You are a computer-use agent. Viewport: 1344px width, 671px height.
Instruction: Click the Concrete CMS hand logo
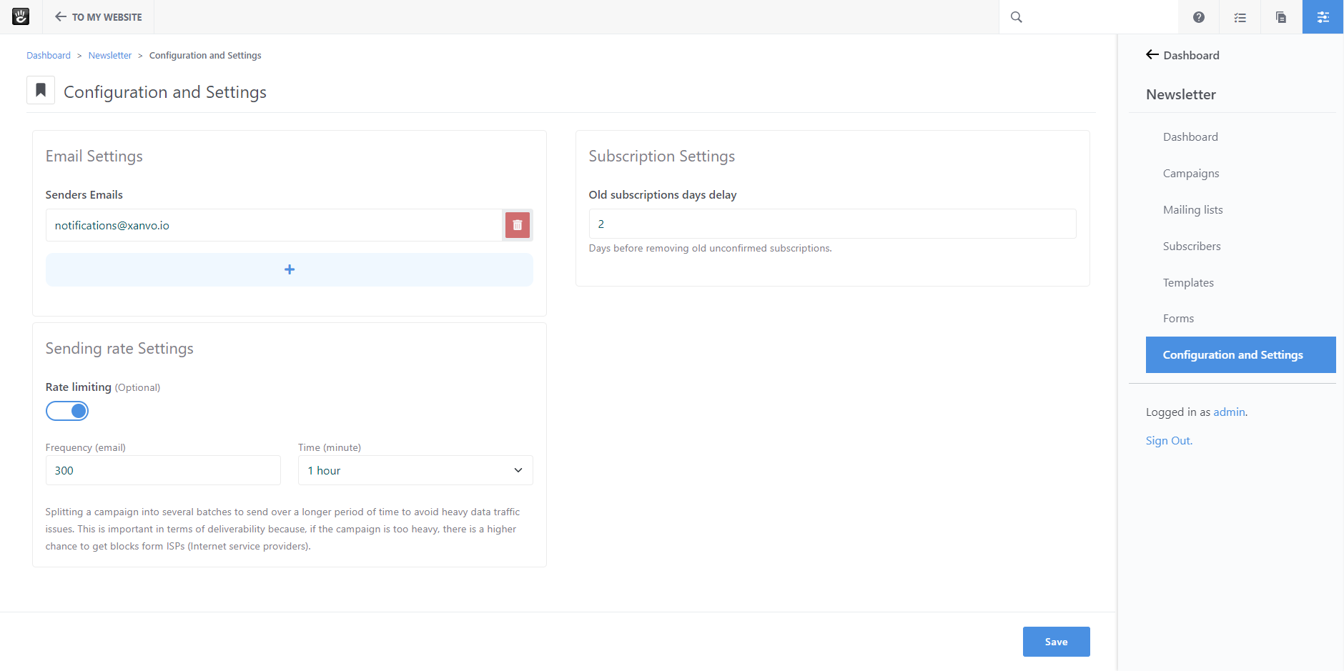(21, 16)
